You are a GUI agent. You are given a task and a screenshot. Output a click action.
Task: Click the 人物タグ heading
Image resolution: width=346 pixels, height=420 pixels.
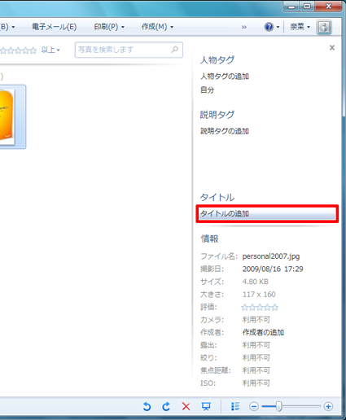[217, 60]
